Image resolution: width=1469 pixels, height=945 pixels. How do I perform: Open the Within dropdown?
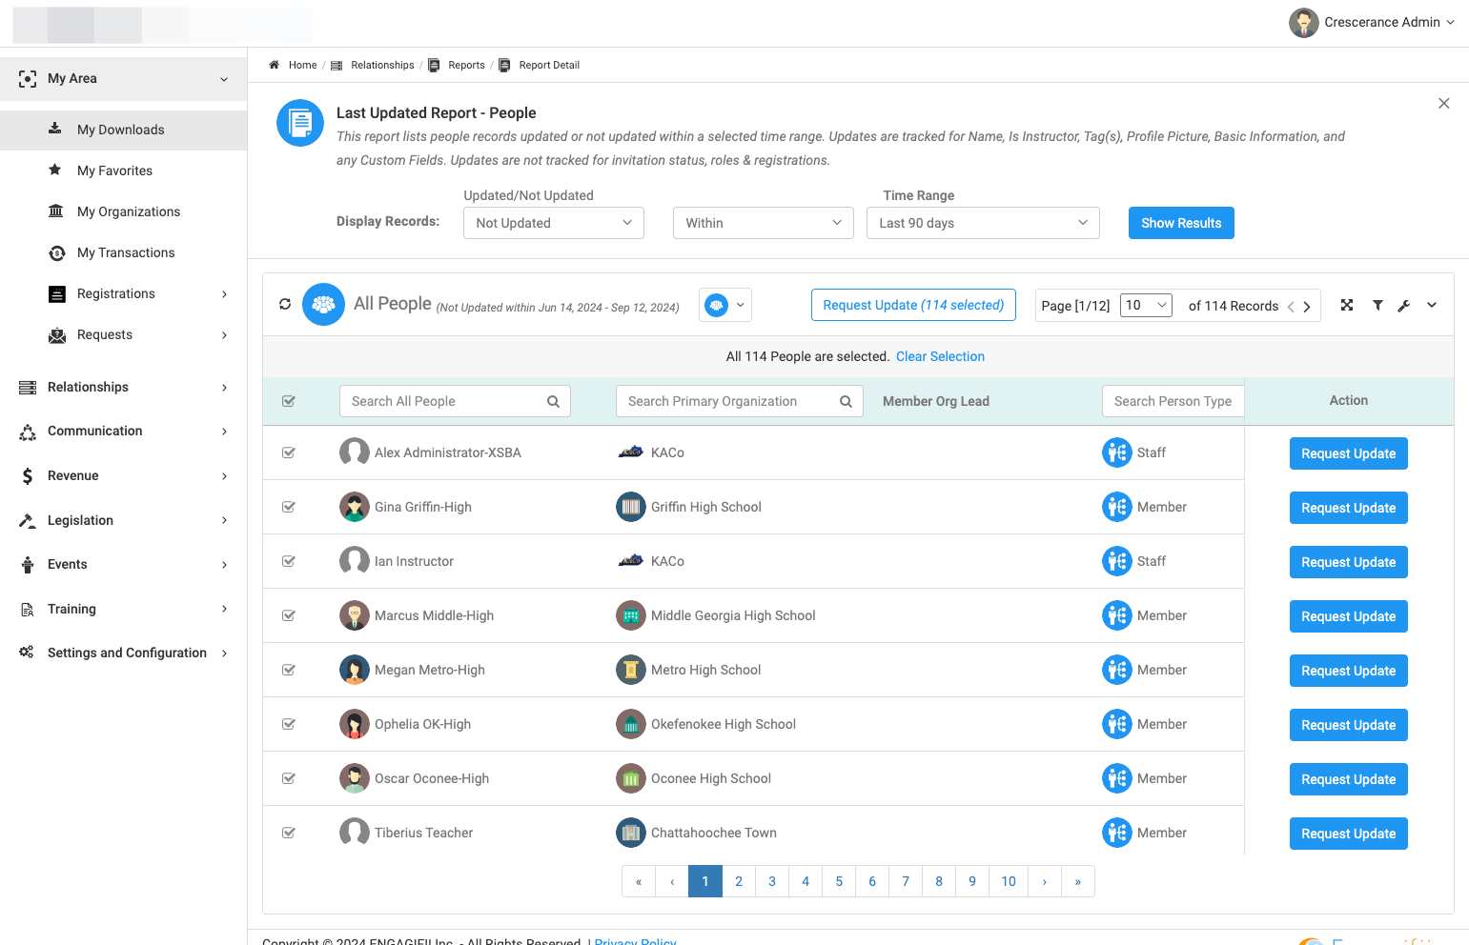pyautogui.click(x=764, y=223)
